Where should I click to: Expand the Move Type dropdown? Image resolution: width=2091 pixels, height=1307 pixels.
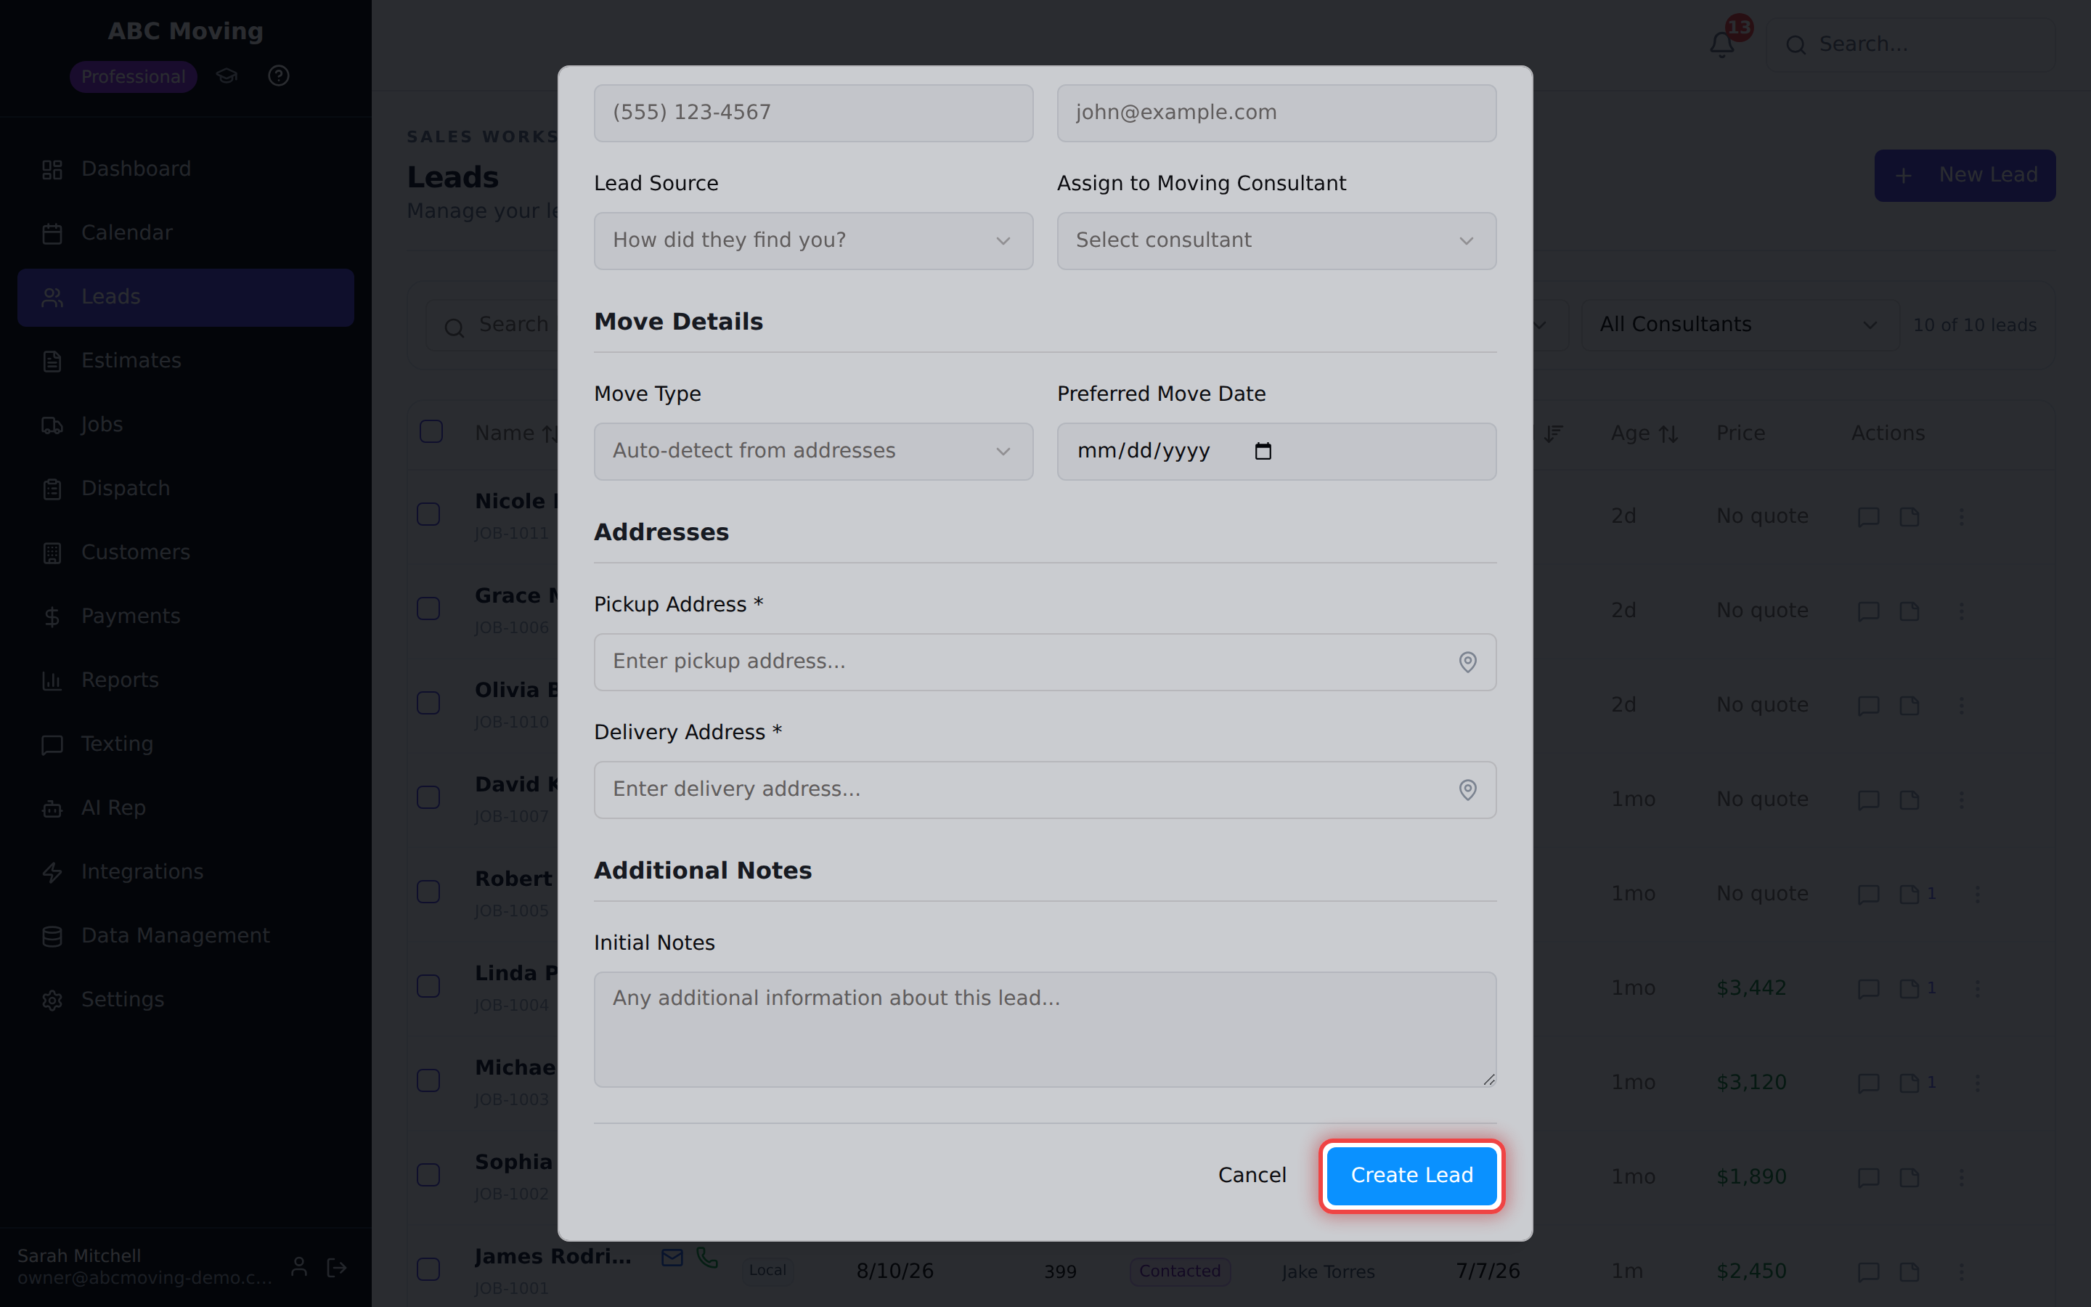pyautogui.click(x=813, y=451)
